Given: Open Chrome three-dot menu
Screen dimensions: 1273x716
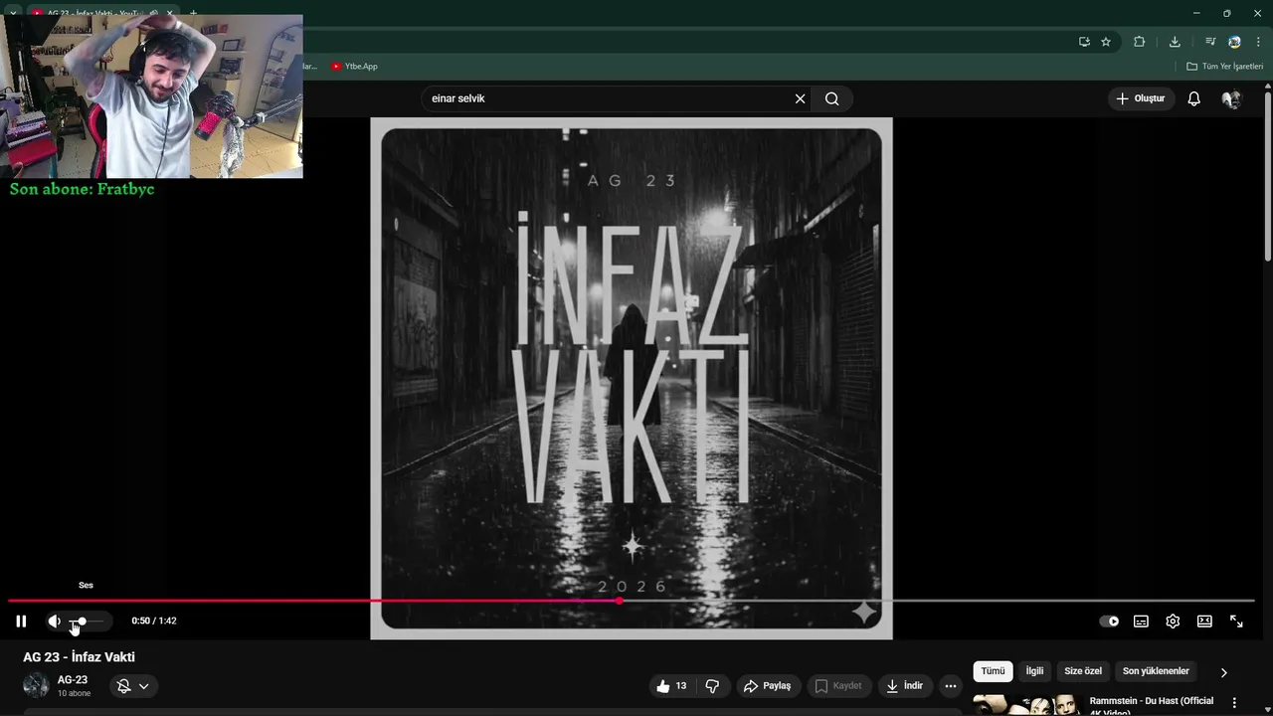Looking at the screenshot, I should pos(1258,42).
